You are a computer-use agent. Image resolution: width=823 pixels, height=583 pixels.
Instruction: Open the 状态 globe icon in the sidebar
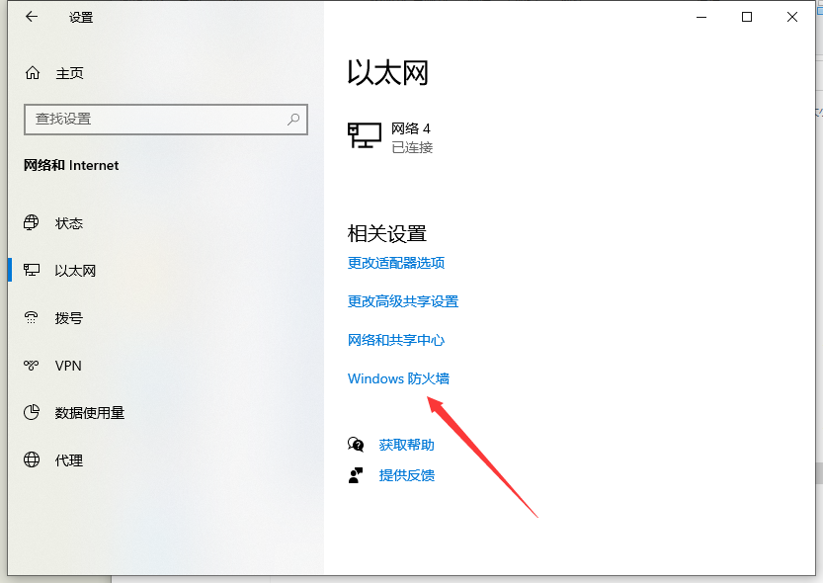click(33, 223)
